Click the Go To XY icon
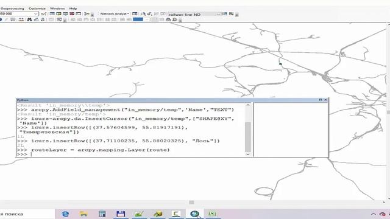Screen dimensions: 390x219 (x=43, y=19)
